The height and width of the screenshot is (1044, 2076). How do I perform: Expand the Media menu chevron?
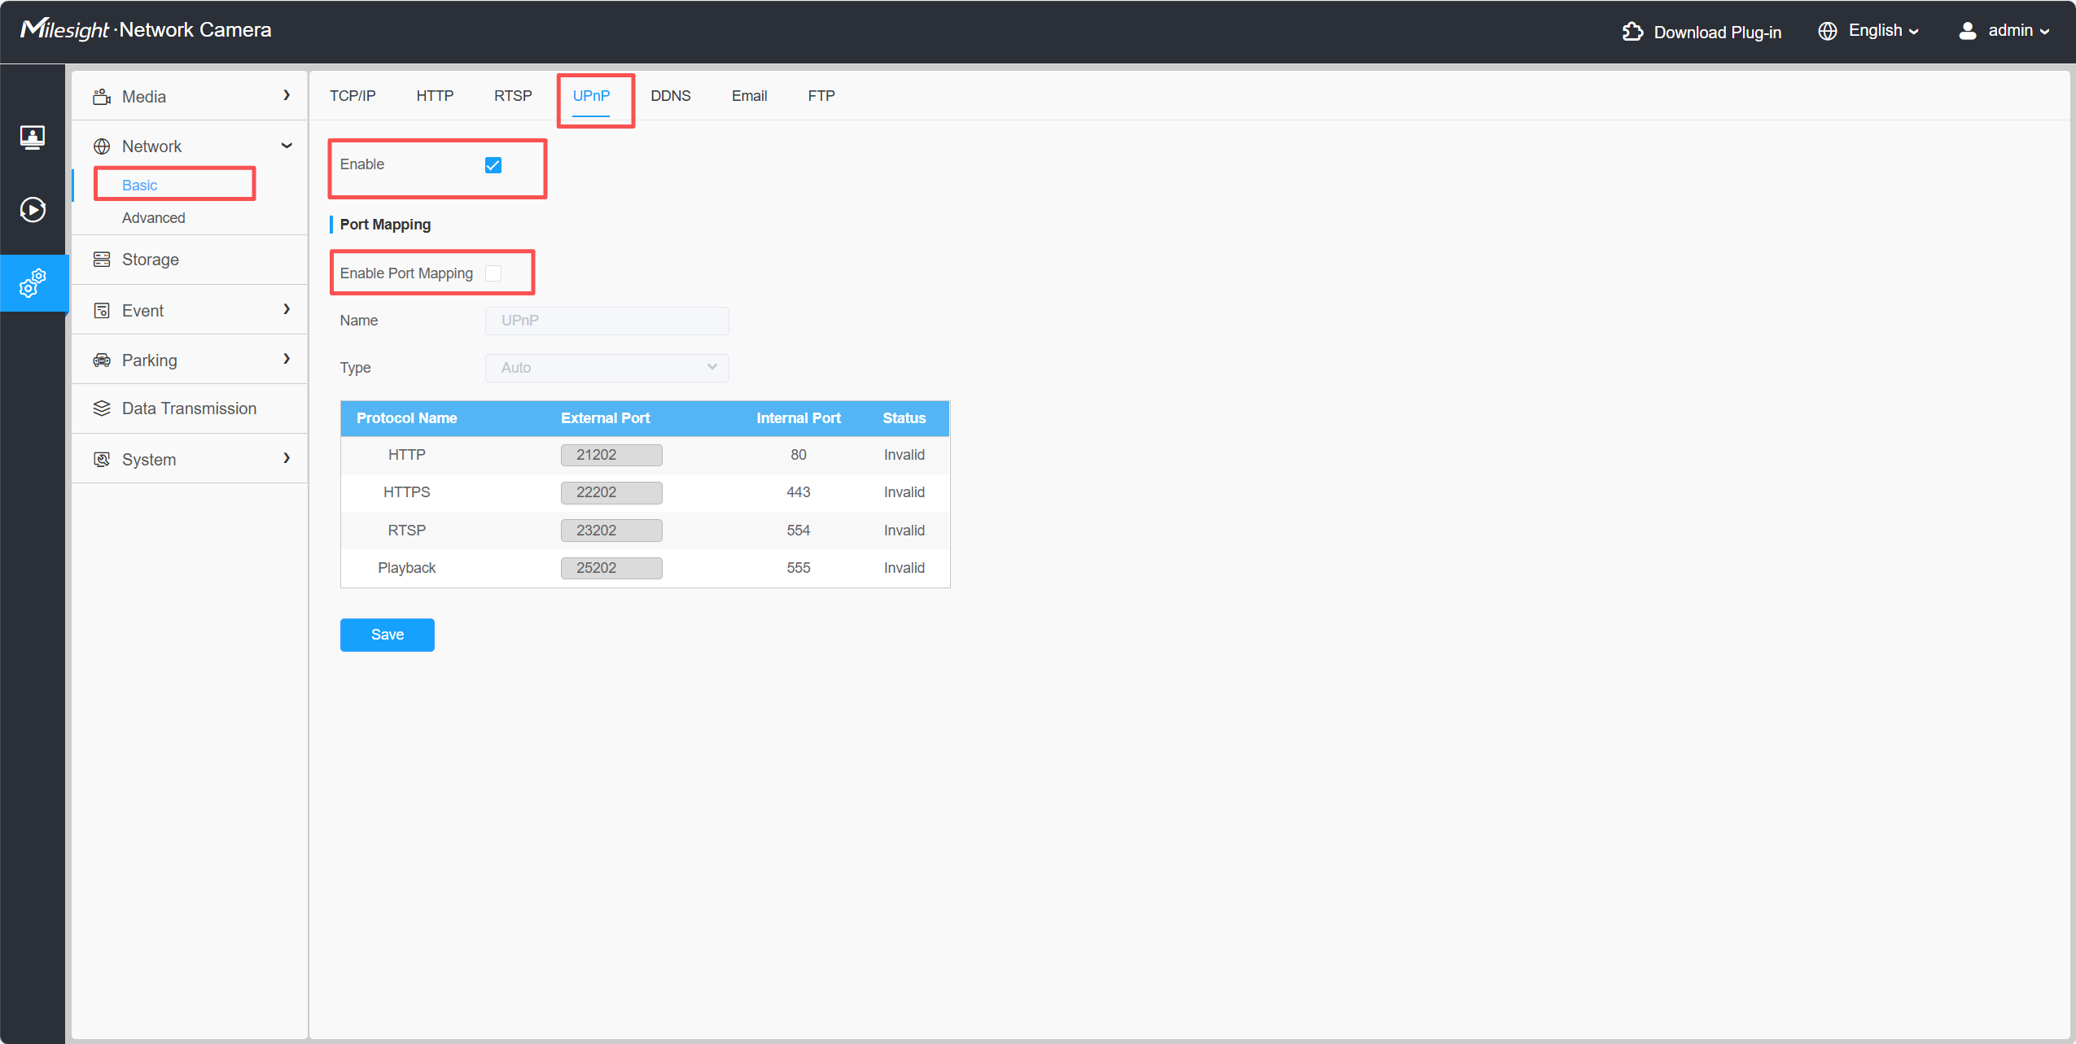pyautogui.click(x=287, y=96)
